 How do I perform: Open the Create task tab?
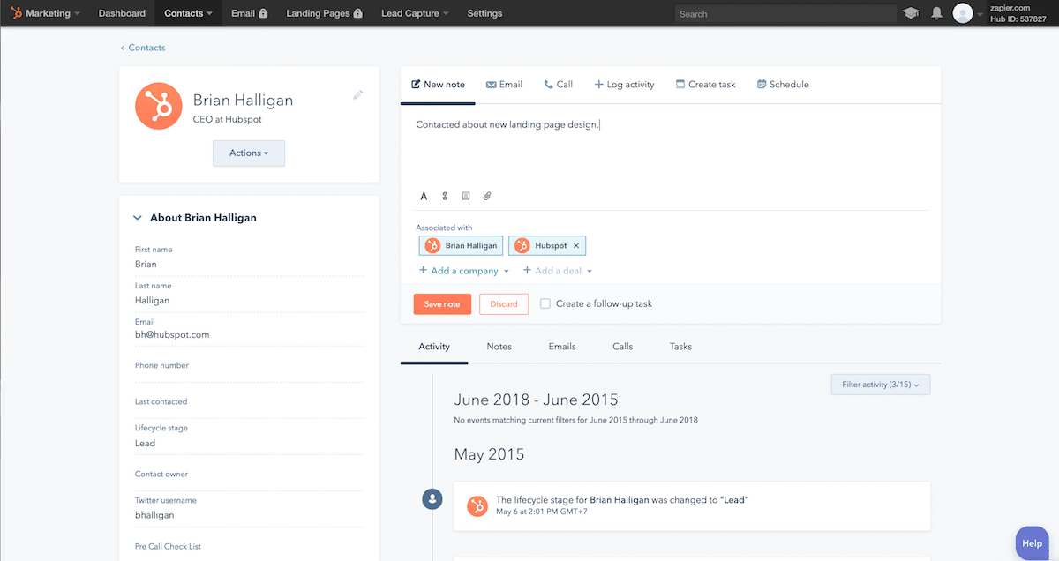705,85
